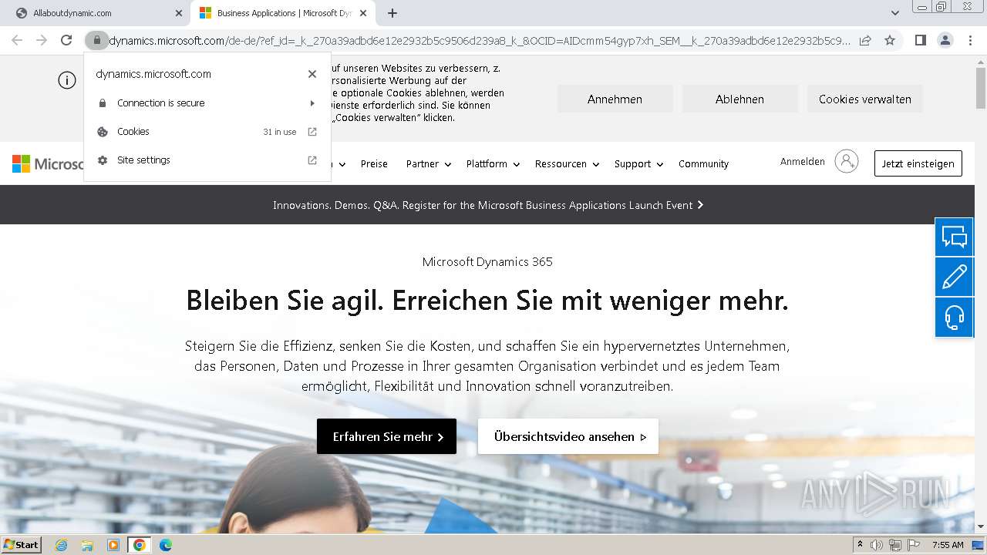Image resolution: width=987 pixels, height=555 pixels.
Task: Click Anmelden sign-in link
Action: (x=803, y=162)
